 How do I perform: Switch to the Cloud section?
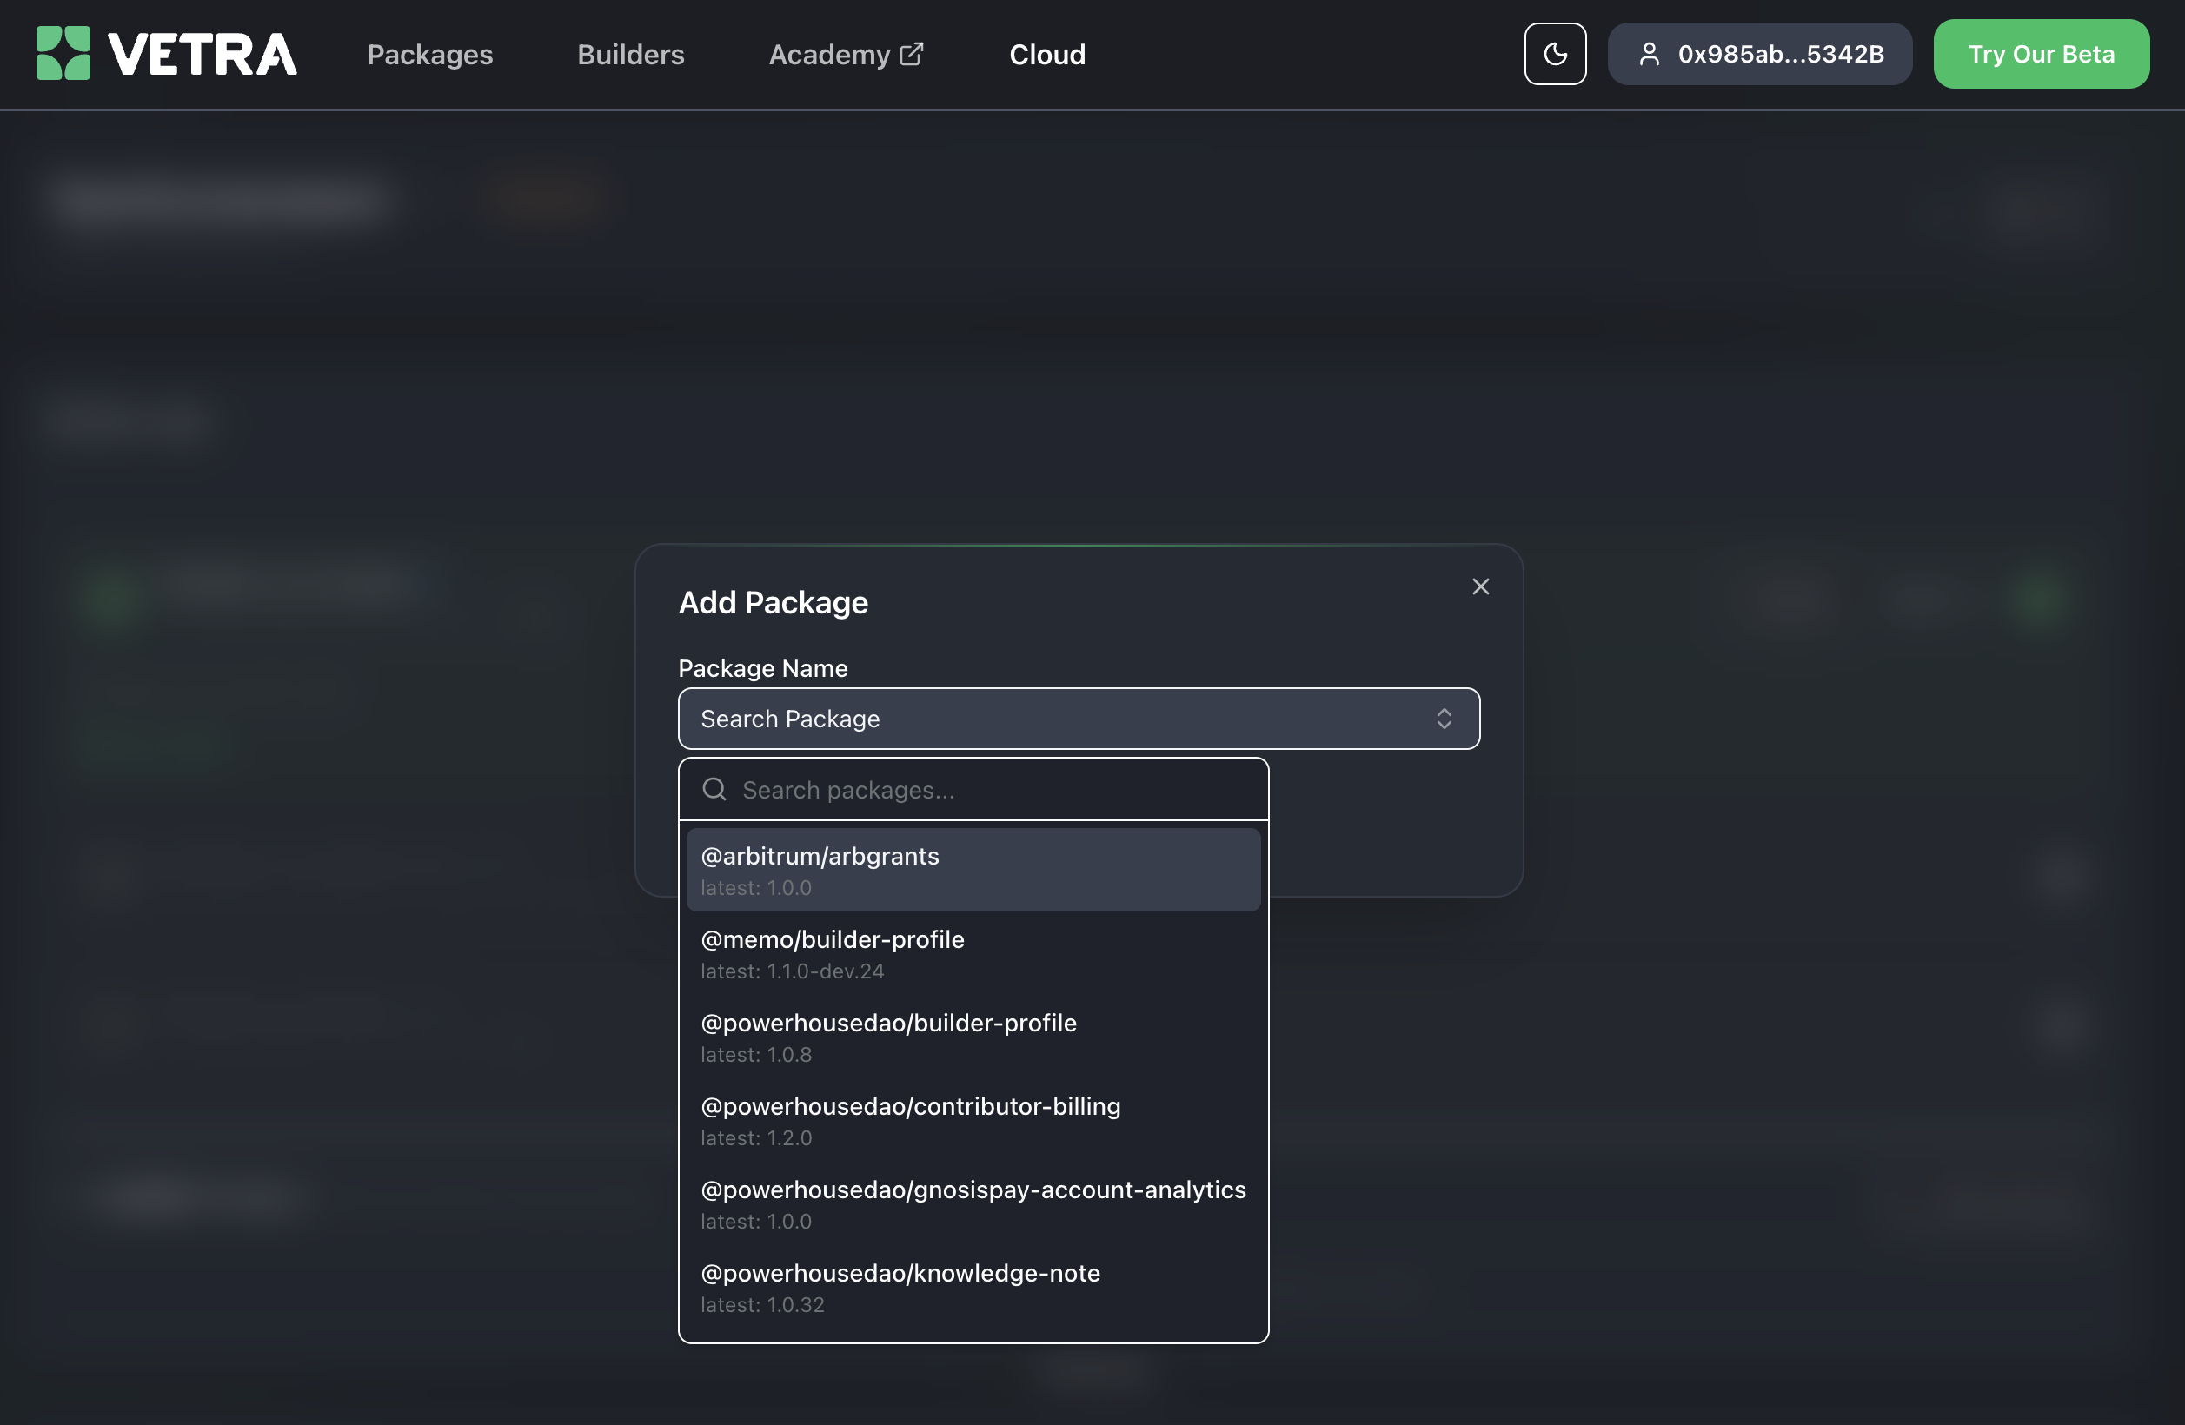coord(1047,54)
